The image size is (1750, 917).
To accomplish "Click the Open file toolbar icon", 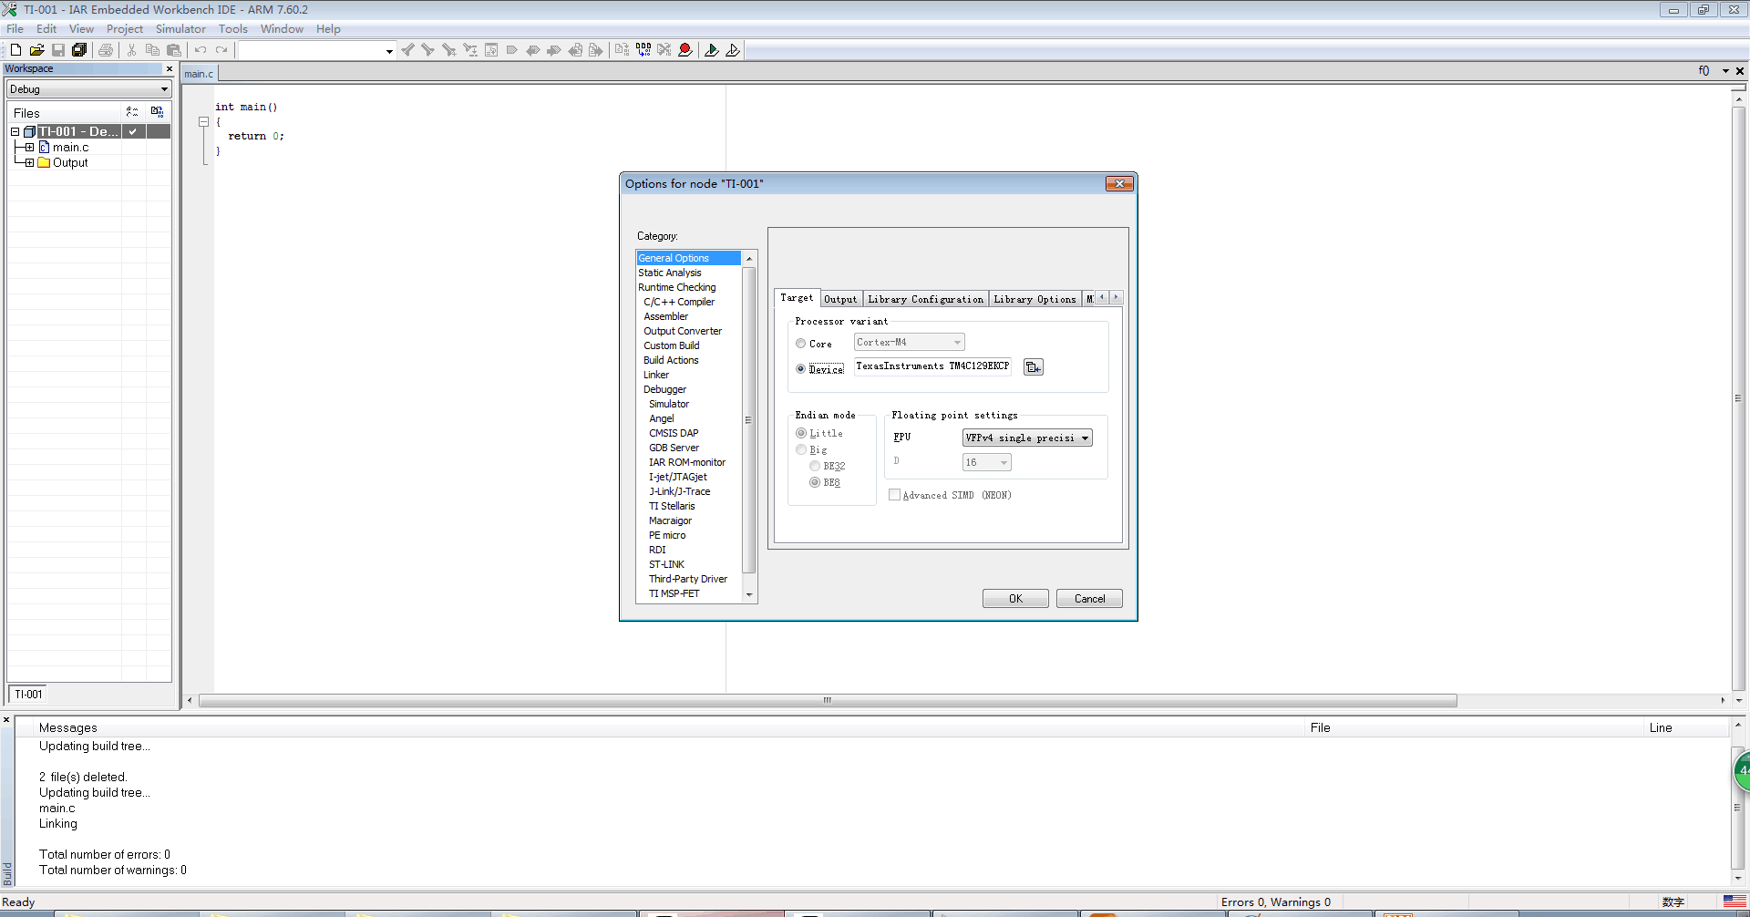I will (36, 50).
